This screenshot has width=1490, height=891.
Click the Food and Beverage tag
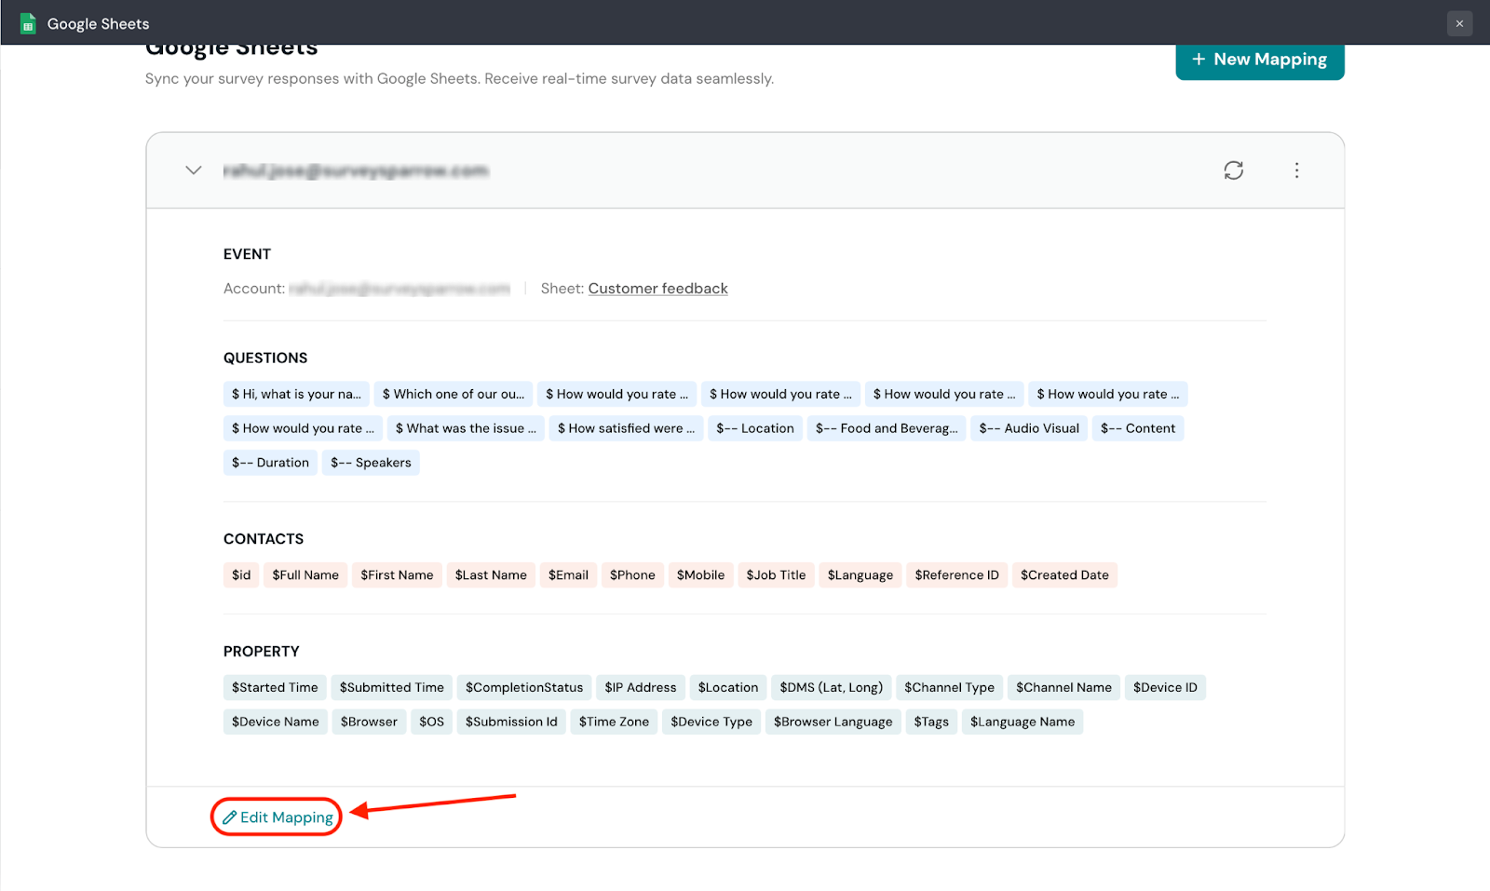[x=887, y=428]
